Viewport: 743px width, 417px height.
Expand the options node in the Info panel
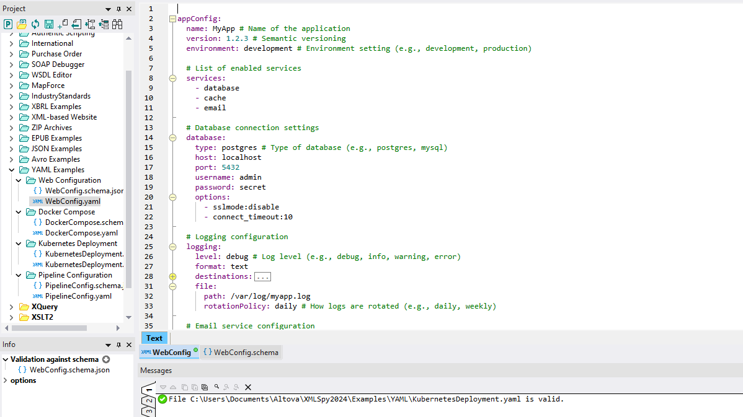point(6,380)
